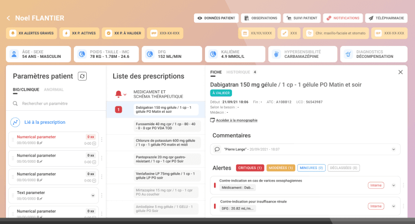This screenshot has width=415, height=224.
Task: Select the Amlodipine 5 mg gélule prescription
Action: coord(166,209)
